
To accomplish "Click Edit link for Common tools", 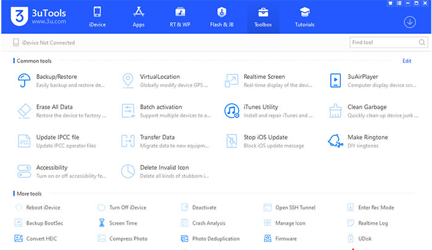I will pos(407,61).
